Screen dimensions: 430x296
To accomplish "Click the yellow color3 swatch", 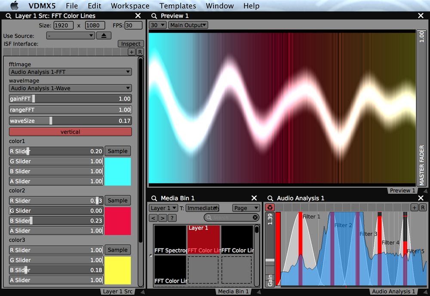I will coord(118,270).
